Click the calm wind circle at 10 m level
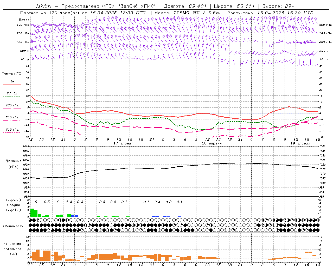This screenshot has height=267, width=333. click(222, 59)
